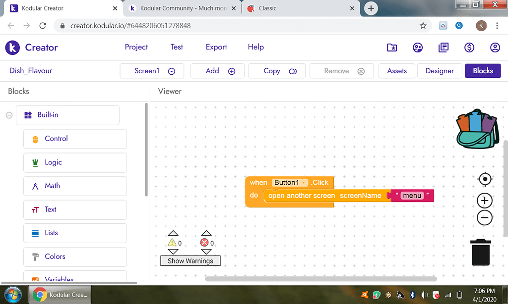Open the documentation library icon
Viewport: 508px width, 304px height.
coord(443,48)
